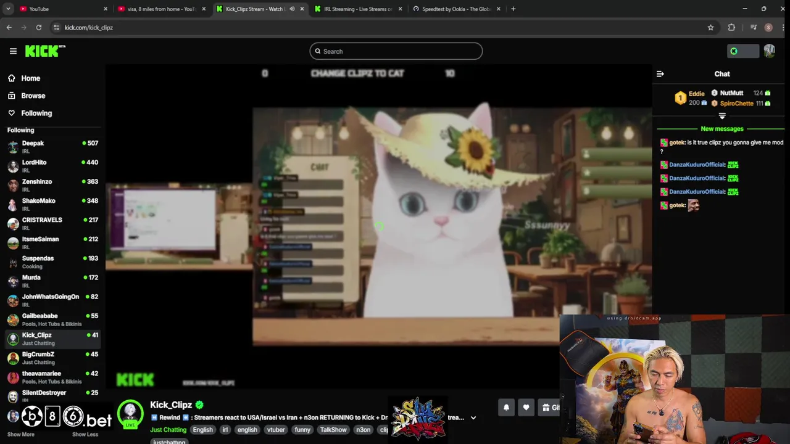790x444 pixels.
Task: Reload the page
Action: pos(39,27)
